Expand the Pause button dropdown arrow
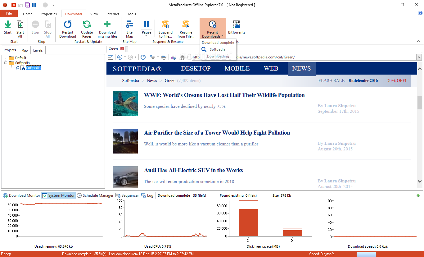The image size is (424, 257). tap(147, 36)
